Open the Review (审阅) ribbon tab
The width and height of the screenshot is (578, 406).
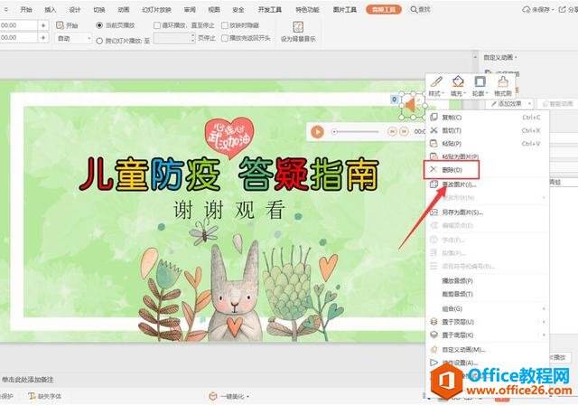point(190,10)
